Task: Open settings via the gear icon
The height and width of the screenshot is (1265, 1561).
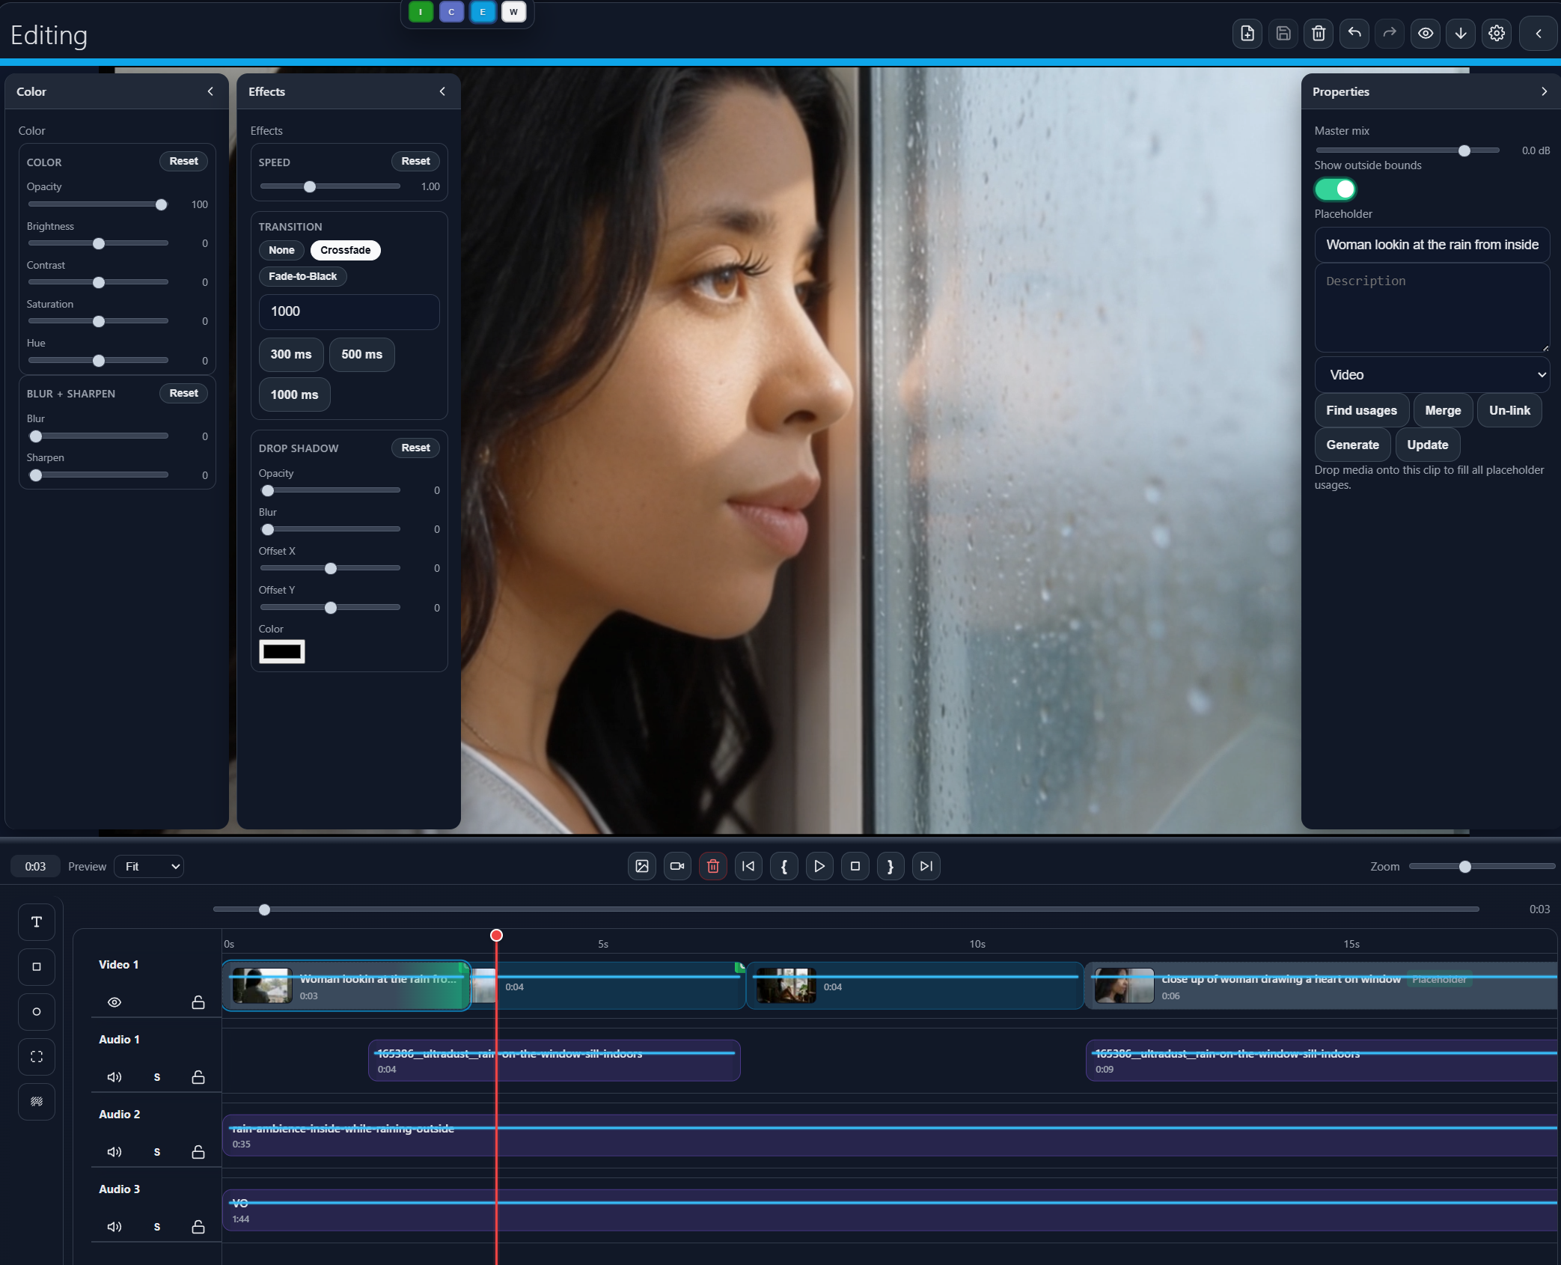Action: coord(1497,33)
